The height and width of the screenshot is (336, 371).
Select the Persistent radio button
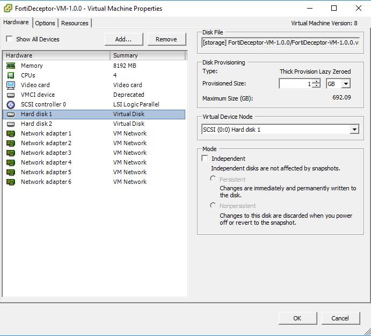pos(213,178)
